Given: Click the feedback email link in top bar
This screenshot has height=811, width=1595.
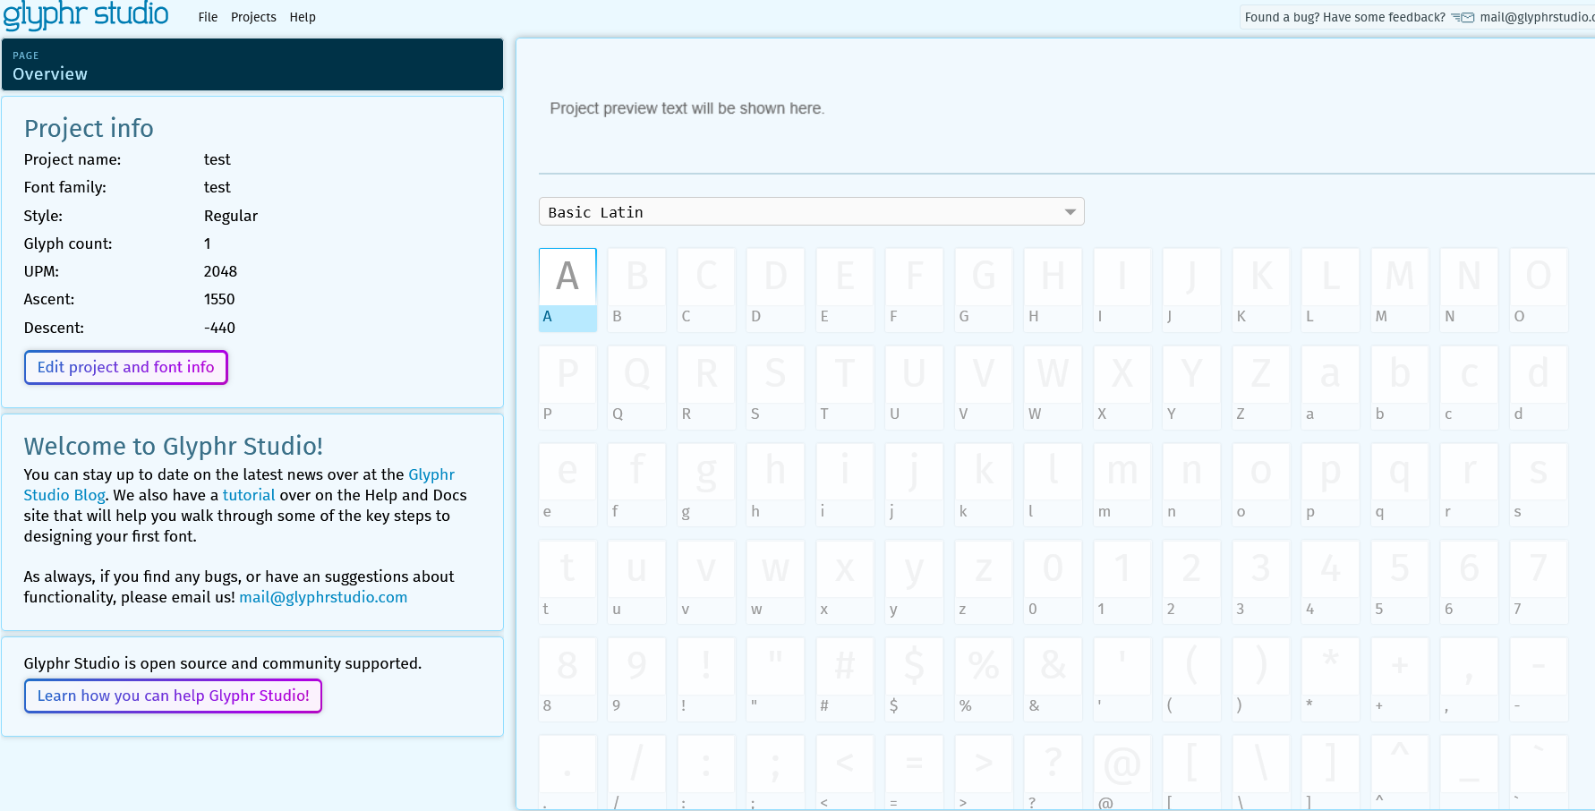Looking at the screenshot, I should tap(1536, 17).
